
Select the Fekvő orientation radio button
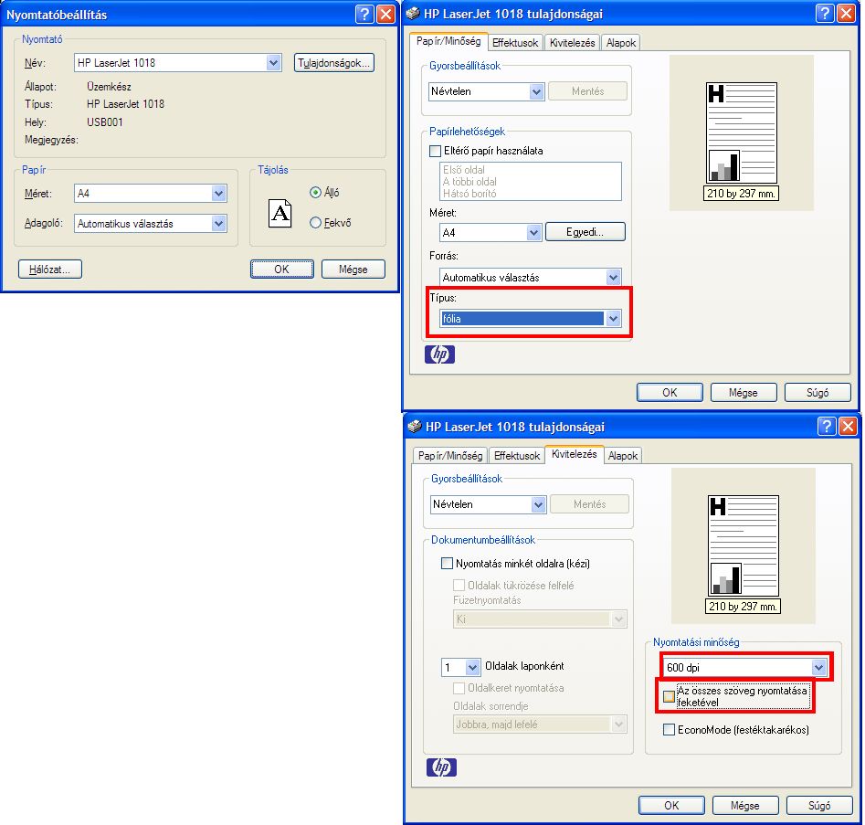click(315, 223)
